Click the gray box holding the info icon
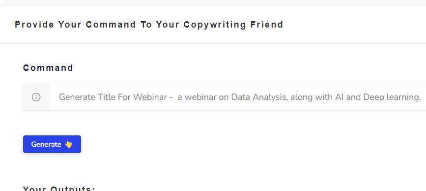 click(36, 97)
